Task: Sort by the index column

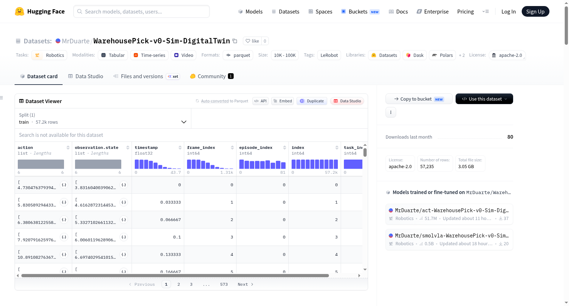Action: pos(337,147)
